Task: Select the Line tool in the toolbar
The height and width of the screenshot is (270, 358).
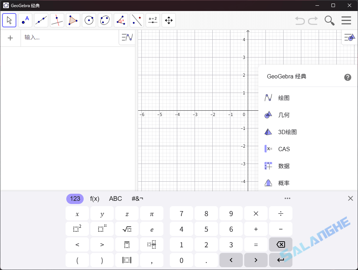Action: (x=41, y=20)
